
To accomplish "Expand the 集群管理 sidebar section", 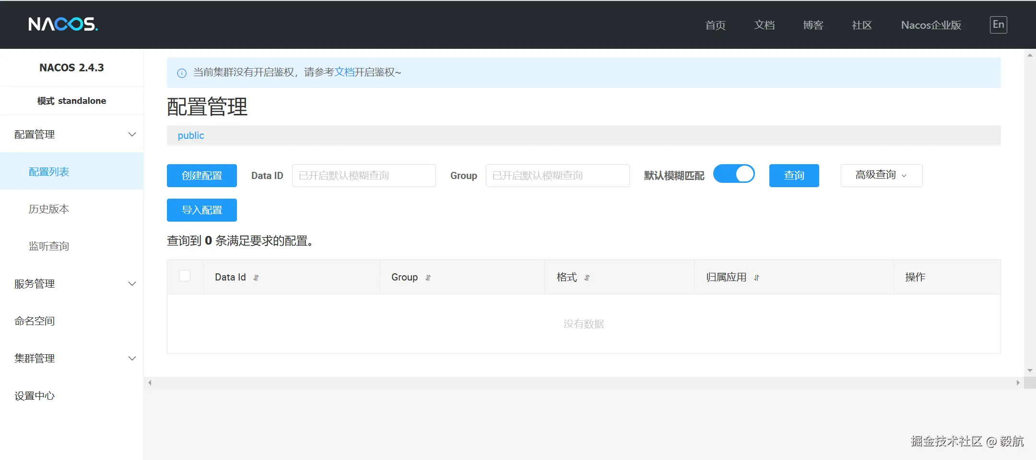I will (72, 359).
